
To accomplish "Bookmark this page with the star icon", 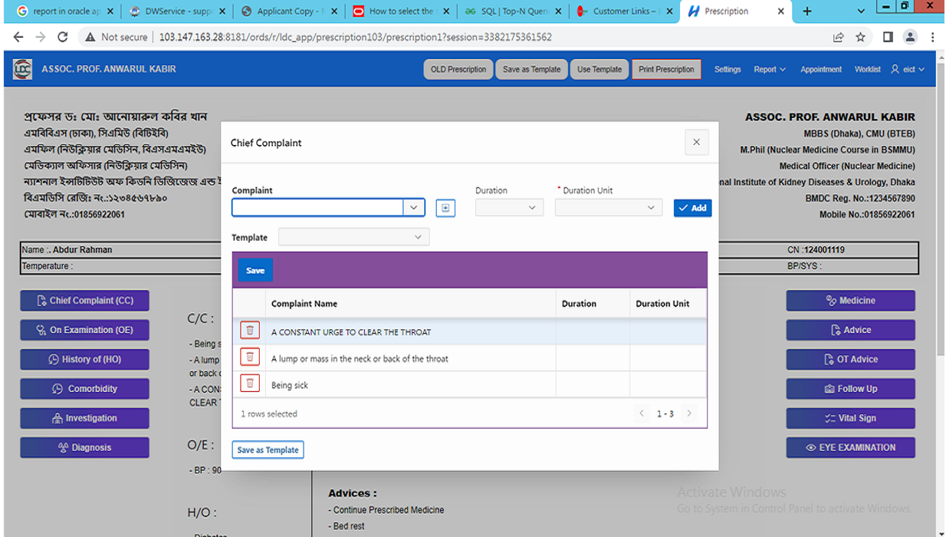I will click(860, 37).
